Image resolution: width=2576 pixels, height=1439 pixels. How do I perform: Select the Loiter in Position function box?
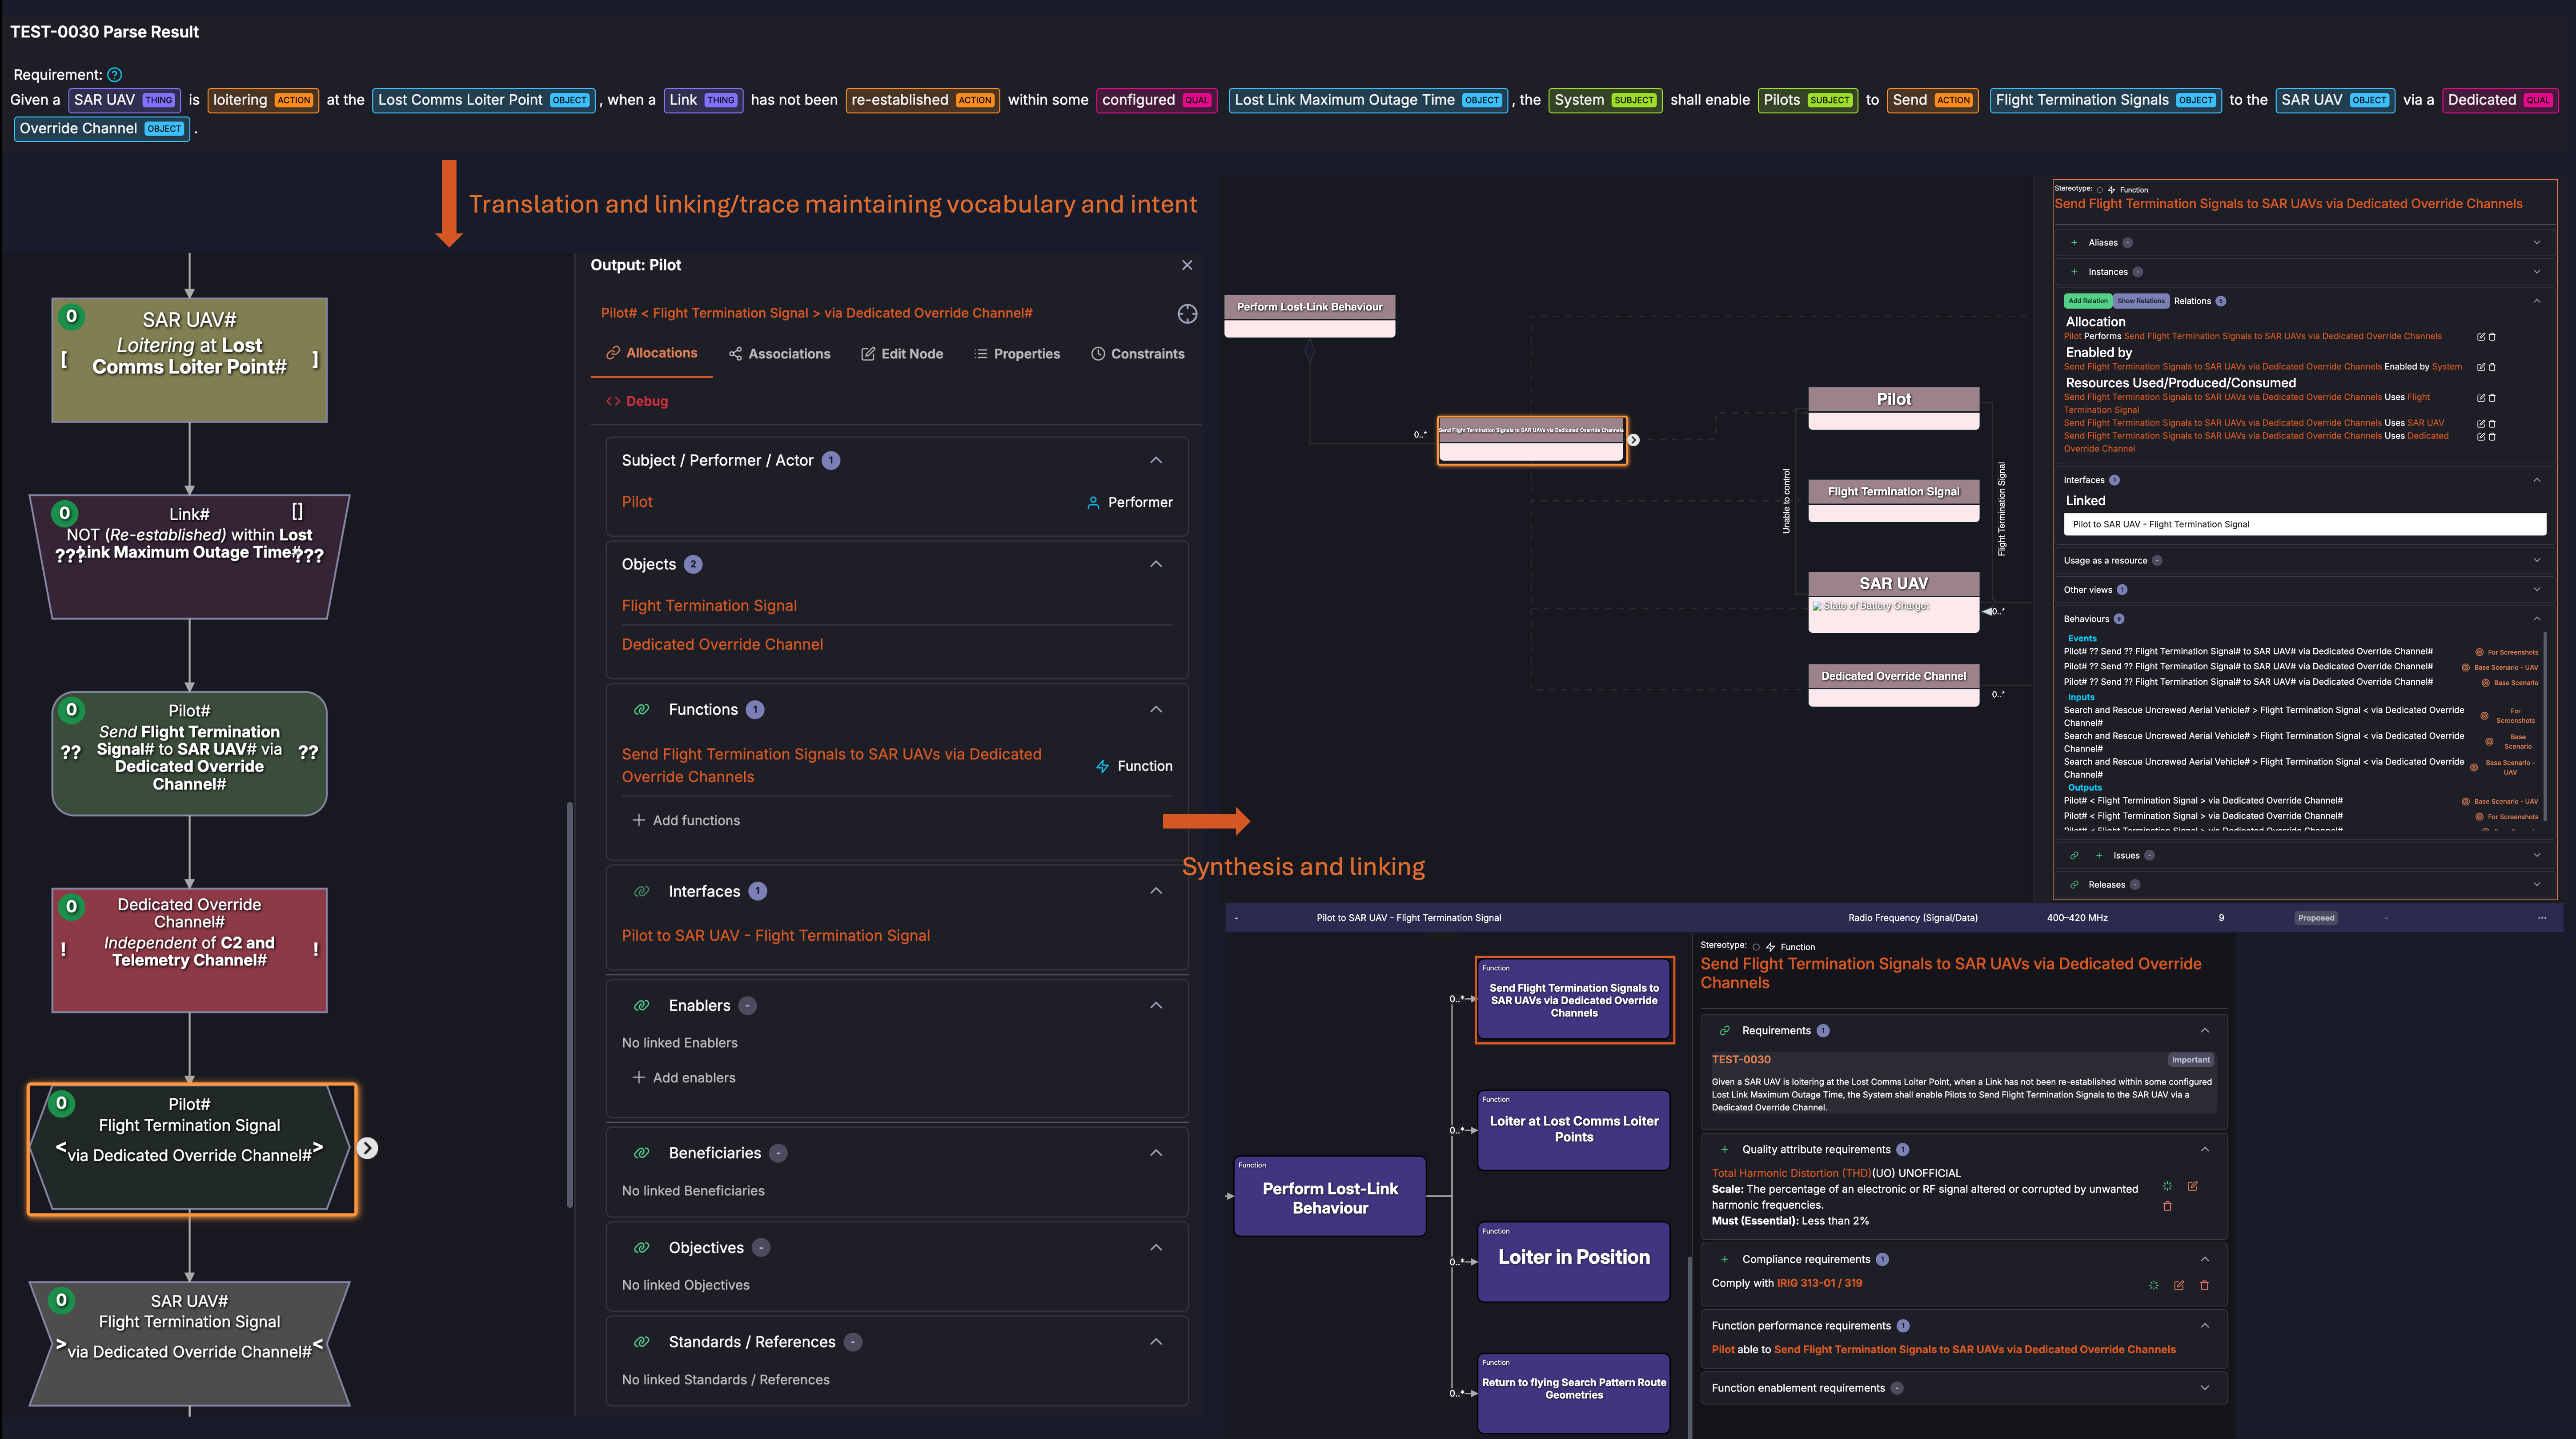(x=1574, y=1262)
